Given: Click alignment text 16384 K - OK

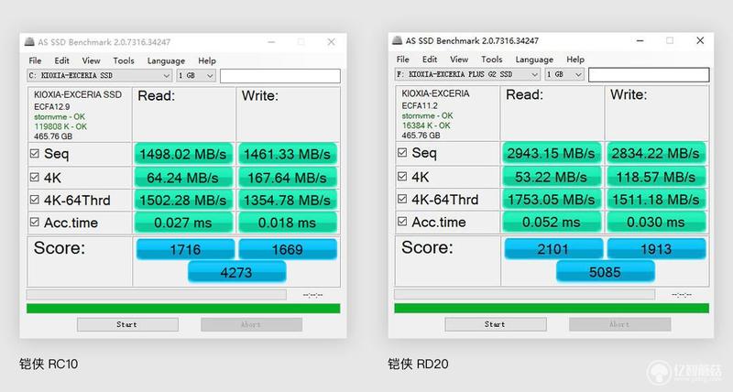Looking at the screenshot, I should click(x=426, y=125).
